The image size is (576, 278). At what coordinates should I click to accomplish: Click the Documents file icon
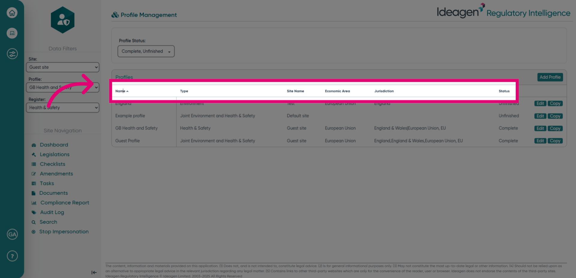33,193
